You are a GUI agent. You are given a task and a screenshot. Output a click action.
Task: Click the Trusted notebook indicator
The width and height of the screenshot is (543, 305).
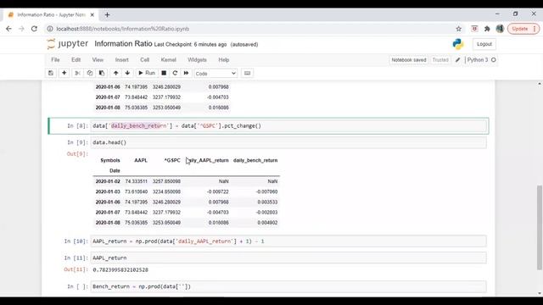(440, 60)
